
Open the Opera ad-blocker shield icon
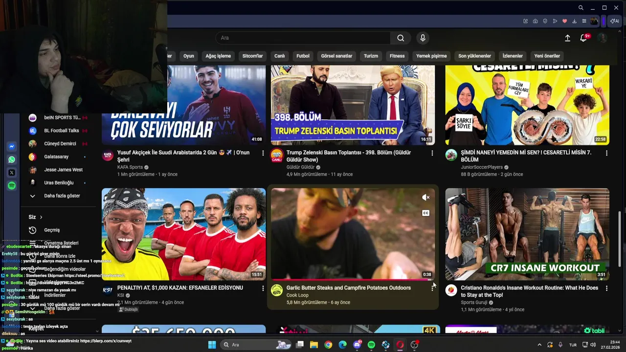tap(545, 21)
